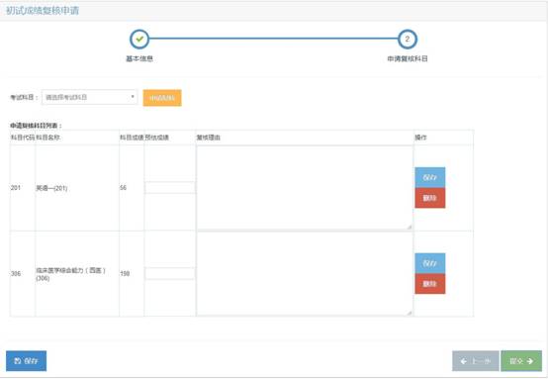Open the exam subject dropdown

(89, 97)
